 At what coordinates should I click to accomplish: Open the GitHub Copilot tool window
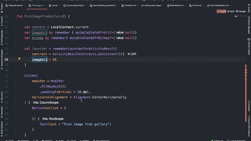coord(249,46)
